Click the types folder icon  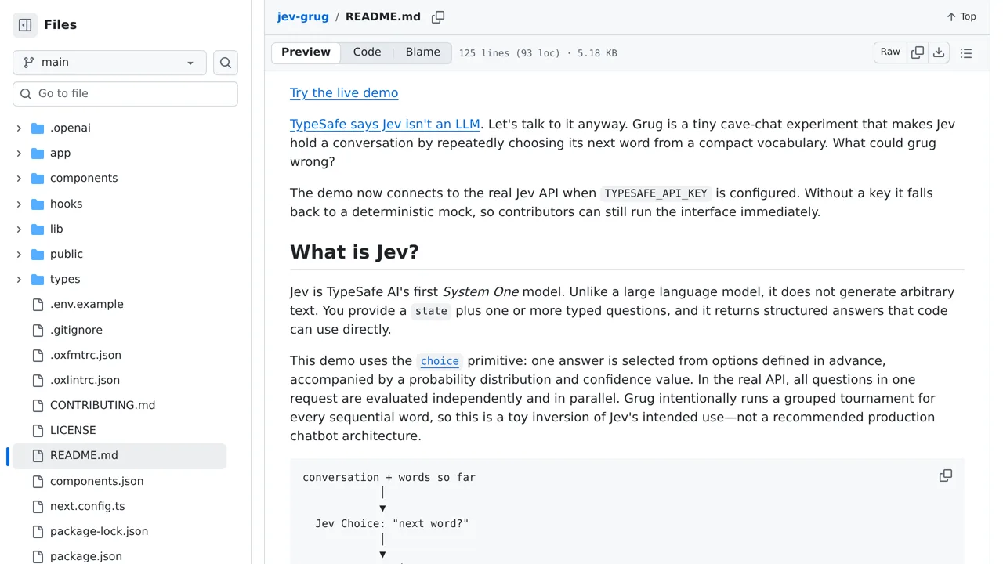pyautogui.click(x=38, y=279)
